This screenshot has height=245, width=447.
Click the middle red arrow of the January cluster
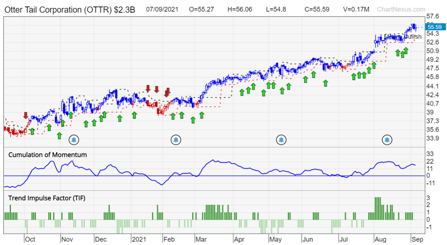pyautogui.click(x=157, y=89)
